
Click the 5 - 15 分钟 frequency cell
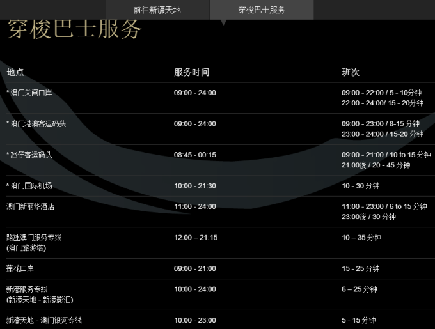359,320
